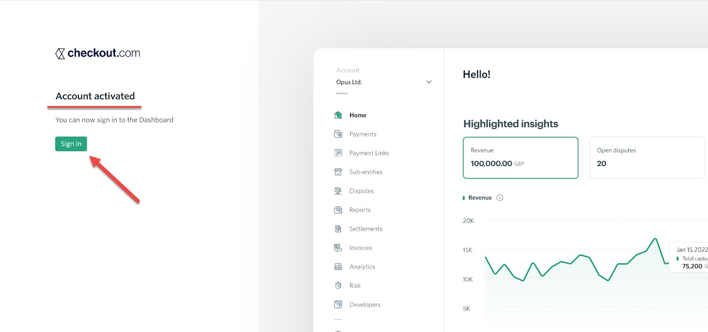Click the Payments wallet icon

(x=338, y=134)
